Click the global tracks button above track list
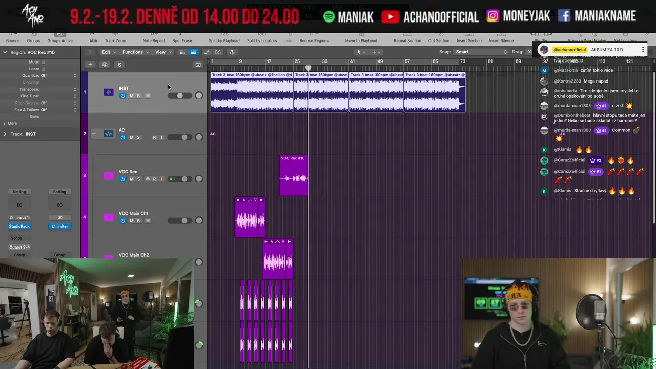 [198, 65]
